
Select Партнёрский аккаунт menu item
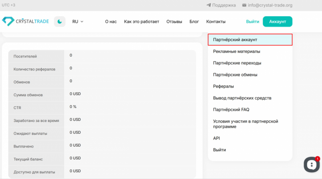coord(235,40)
